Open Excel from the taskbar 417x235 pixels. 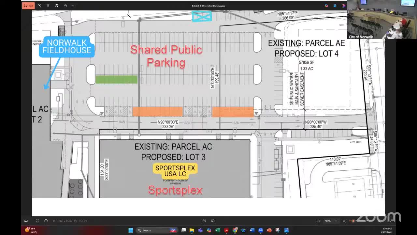218,230
